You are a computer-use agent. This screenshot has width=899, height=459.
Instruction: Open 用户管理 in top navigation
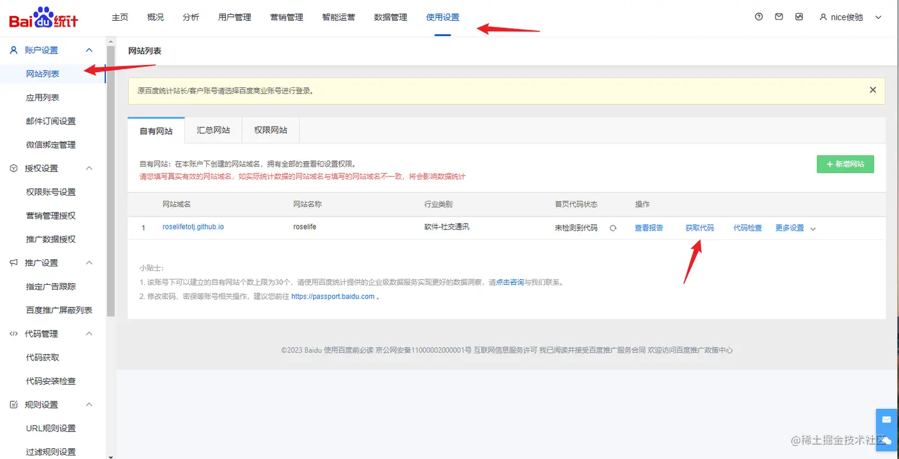pyautogui.click(x=235, y=17)
